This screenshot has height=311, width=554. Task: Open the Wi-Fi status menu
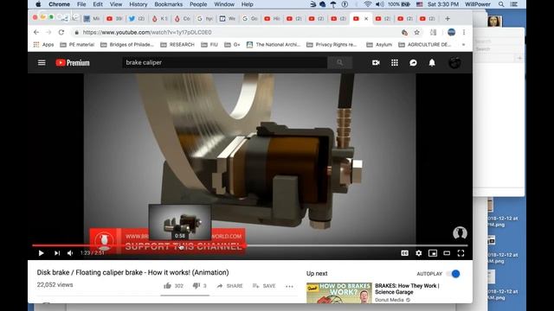click(x=367, y=4)
